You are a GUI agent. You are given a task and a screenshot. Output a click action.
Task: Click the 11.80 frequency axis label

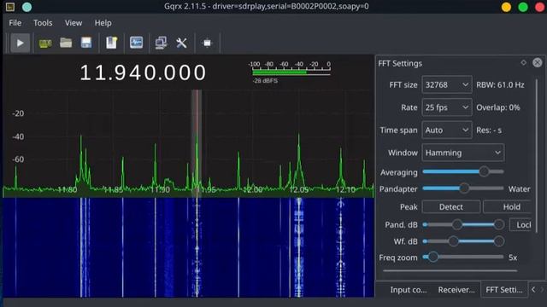click(x=67, y=190)
